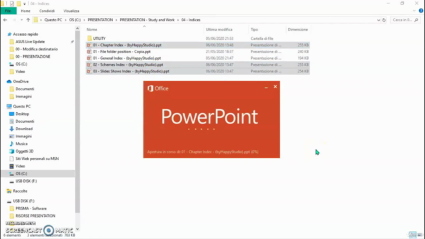This screenshot has height=239, width=425.
Task: Open Video folder under Accesso rapido
Action: click(20, 72)
